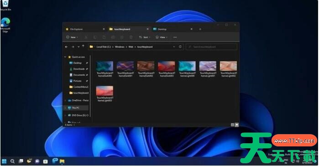Add a new tab with plus

pyautogui.click(x=200, y=29)
